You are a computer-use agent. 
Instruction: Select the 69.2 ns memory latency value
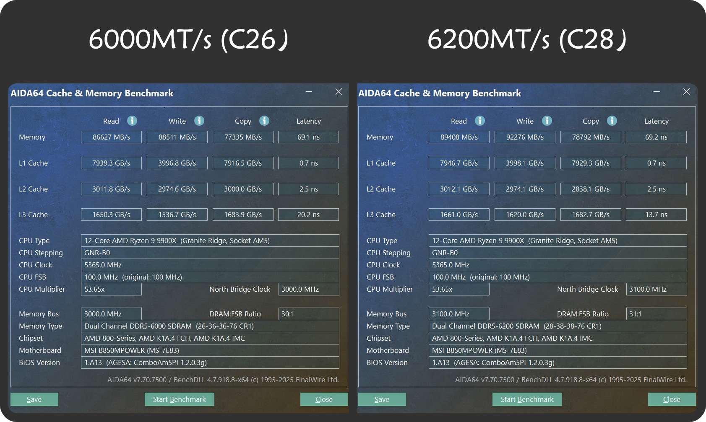(x=656, y=137)
